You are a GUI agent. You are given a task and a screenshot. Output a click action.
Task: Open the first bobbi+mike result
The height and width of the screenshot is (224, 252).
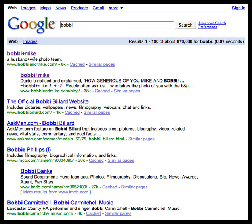21,53
